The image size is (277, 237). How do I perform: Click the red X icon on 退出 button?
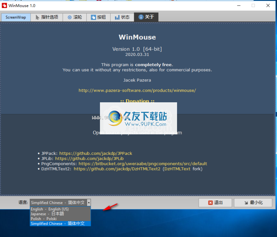pos(210,203)
